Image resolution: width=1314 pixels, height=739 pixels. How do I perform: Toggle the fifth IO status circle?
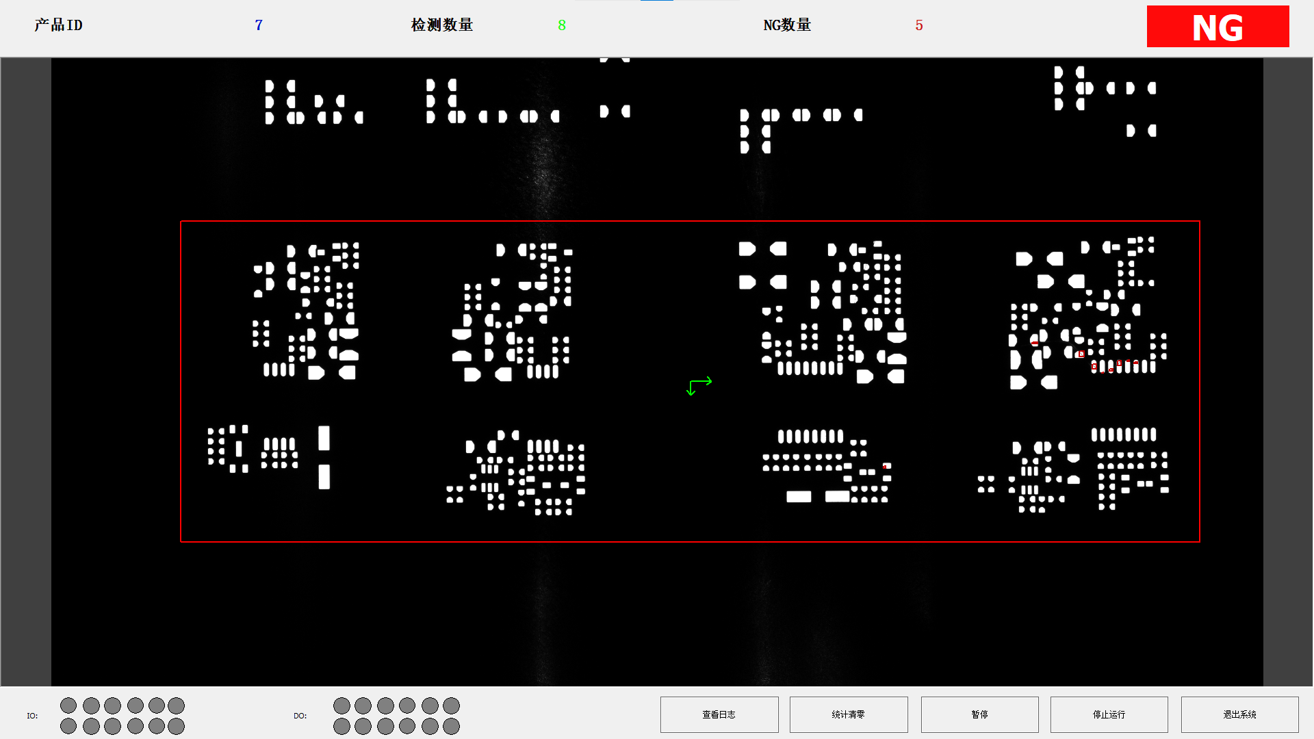155,705
